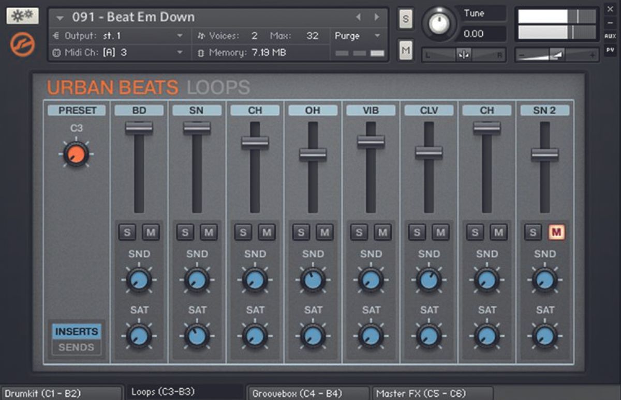Open the Midi Ch dropdown

click(179, 52)
